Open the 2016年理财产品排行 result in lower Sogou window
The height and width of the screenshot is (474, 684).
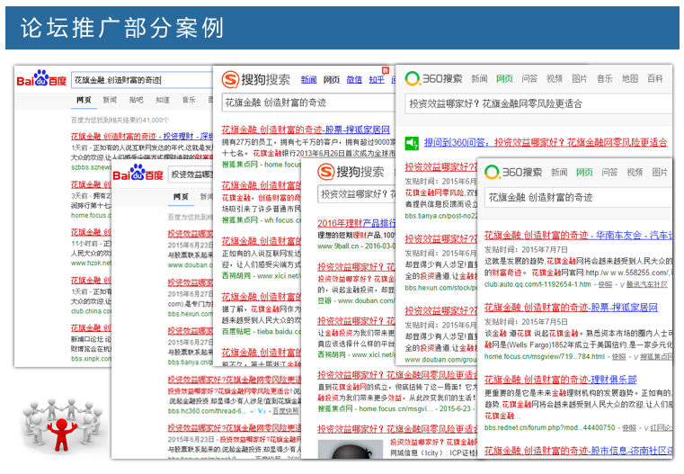pyautogui.click(x=357, y=223)
